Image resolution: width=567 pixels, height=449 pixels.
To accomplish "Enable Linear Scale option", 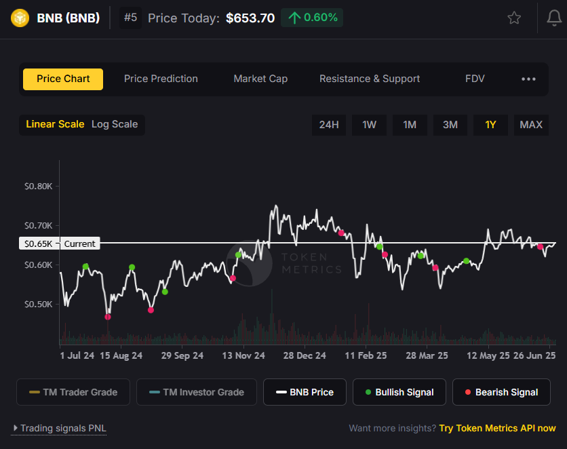I will [x=55, y=124].
